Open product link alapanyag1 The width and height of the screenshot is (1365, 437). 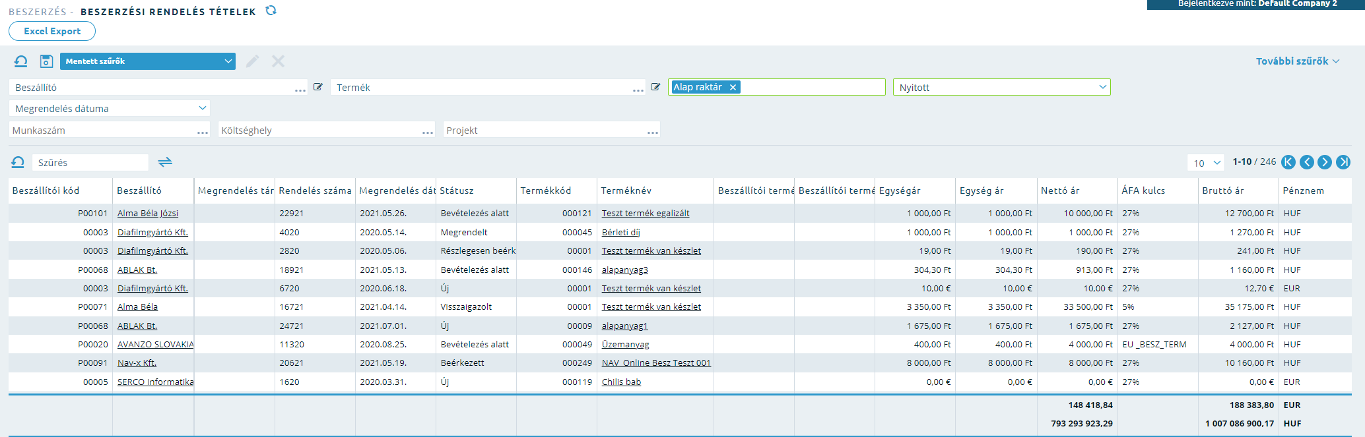[x=624, y=326]
